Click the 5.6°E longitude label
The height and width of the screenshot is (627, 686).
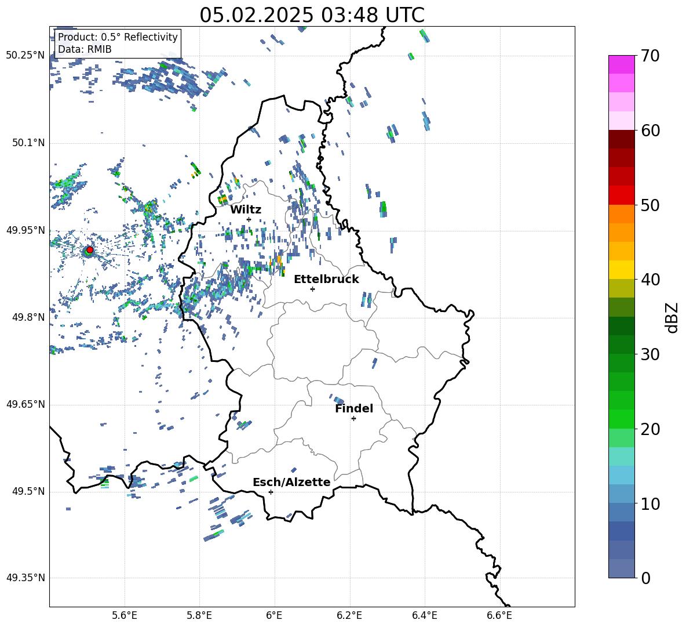tap(125, 615)
